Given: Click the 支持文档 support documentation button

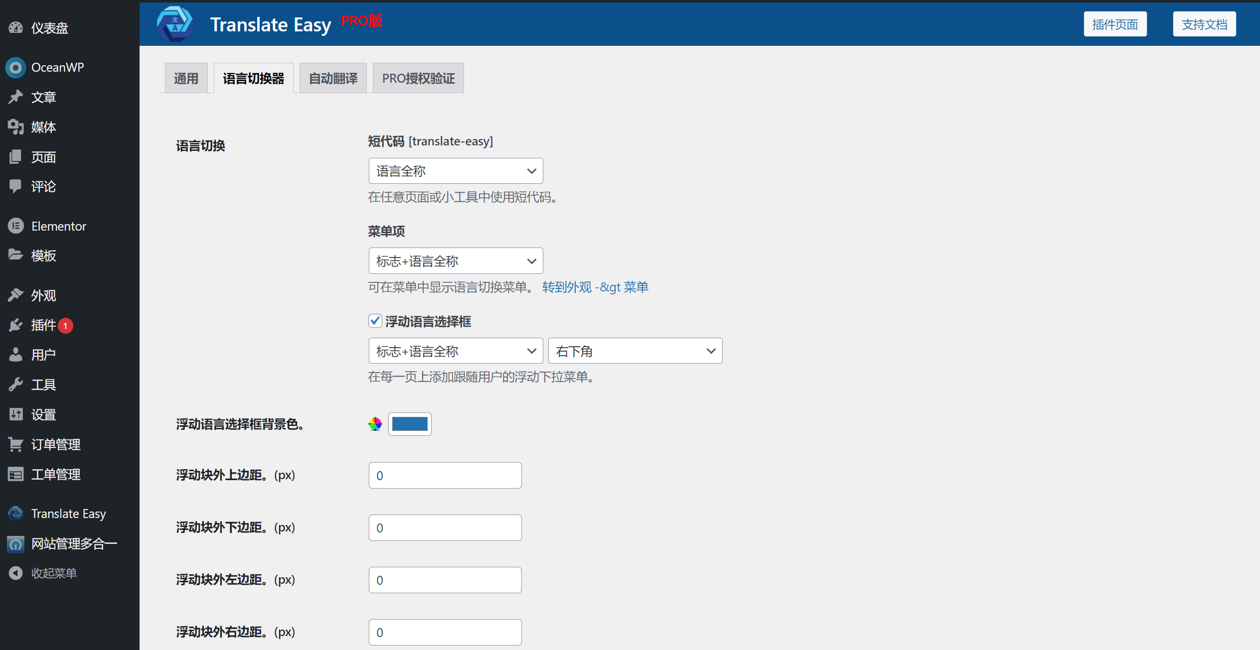Looking at the screenshot, I should (1204, 24).
